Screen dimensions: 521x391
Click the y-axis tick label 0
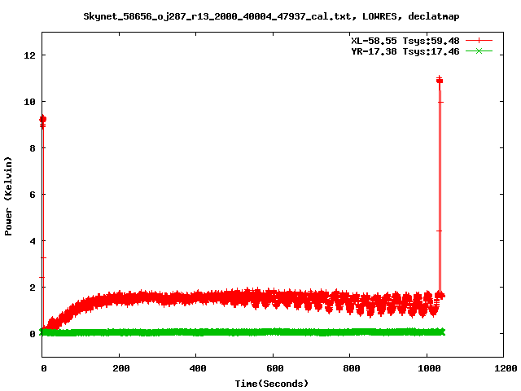(33, 334)
